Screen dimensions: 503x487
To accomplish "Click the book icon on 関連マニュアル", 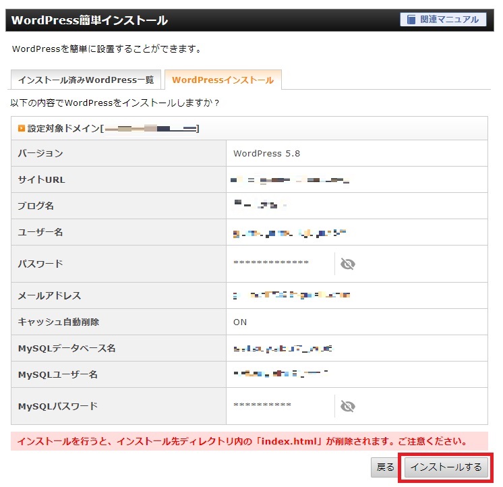I will coord(411,20).
